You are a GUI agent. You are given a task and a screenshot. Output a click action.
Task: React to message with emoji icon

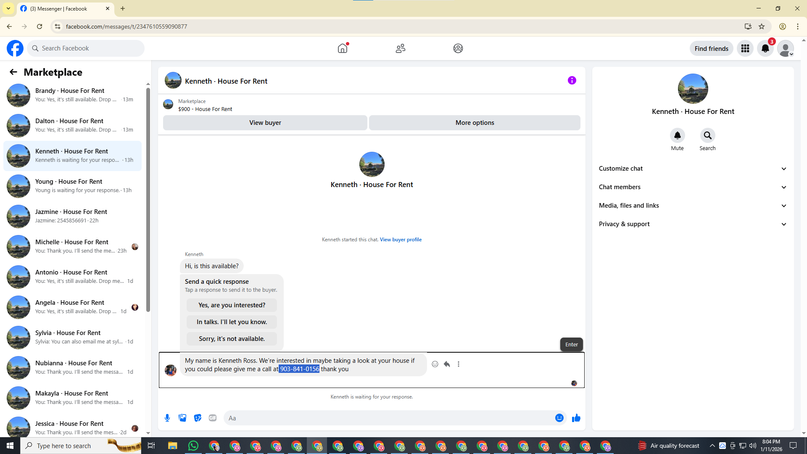coord(435,364)
